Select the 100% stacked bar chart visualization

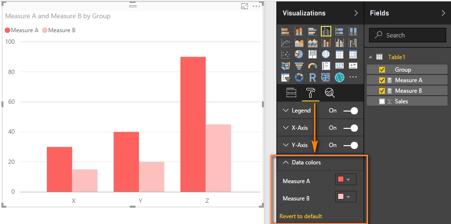coord(340,31)
